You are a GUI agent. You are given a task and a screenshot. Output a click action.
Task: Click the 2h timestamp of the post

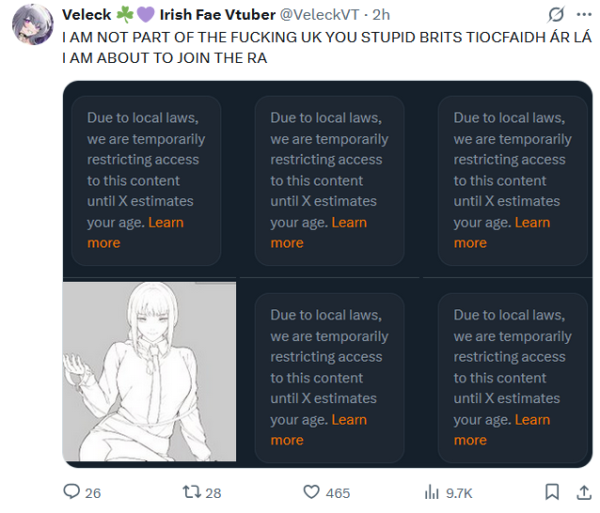(x=382, y=16)
